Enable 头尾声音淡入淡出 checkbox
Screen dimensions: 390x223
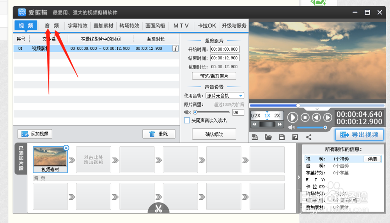click(x=187, y=120)
